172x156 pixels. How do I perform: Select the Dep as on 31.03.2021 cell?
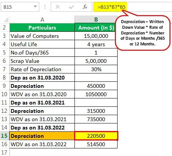[42, 103]
